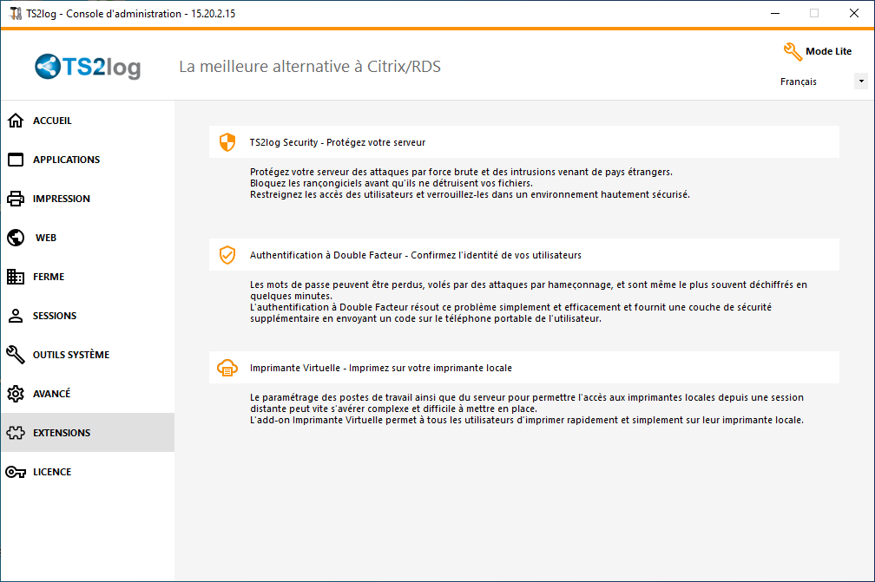
Task: Select the EXTENSIONS menu entry
Action: click(88, 433)
